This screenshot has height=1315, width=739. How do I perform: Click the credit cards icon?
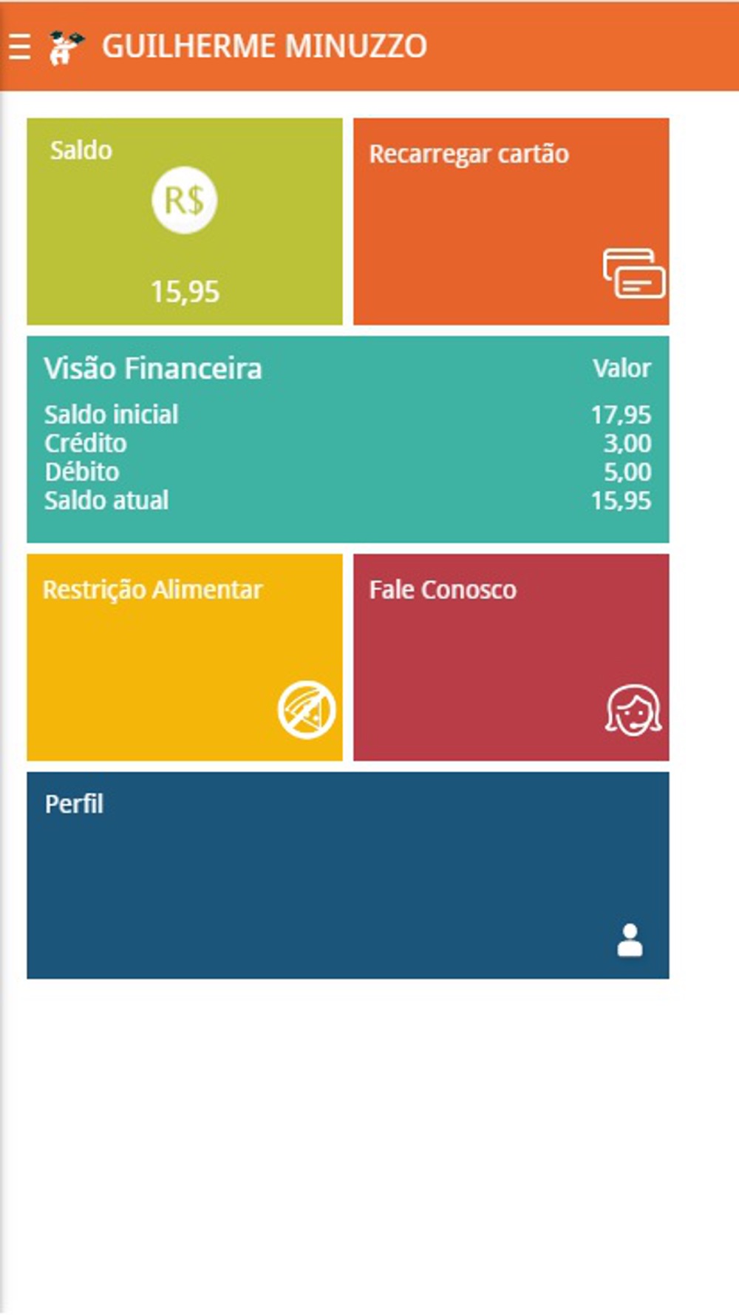pos(633,274)
